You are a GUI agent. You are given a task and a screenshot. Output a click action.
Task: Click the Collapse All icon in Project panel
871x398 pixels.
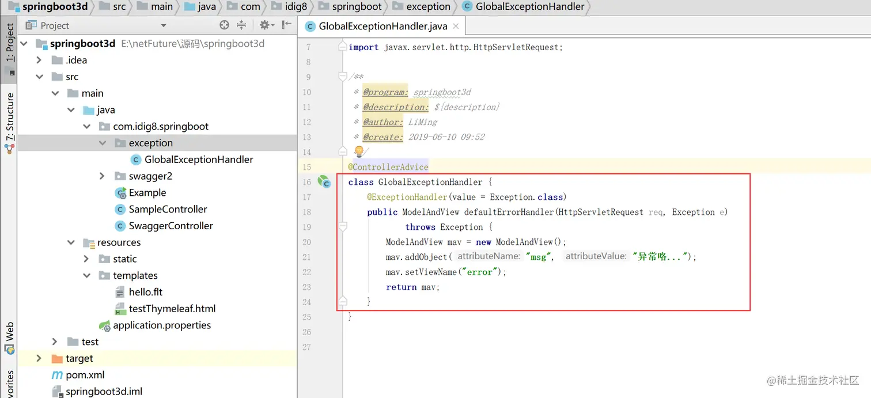point(241,25)
